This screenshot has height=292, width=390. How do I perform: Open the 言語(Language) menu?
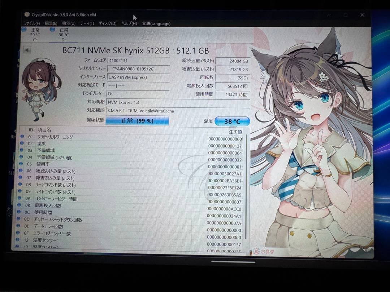click(x=156, y=23)
